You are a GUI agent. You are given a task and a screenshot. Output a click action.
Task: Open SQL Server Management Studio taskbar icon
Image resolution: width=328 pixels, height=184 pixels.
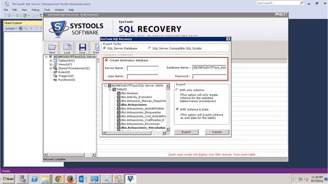[x=118, y=179]
